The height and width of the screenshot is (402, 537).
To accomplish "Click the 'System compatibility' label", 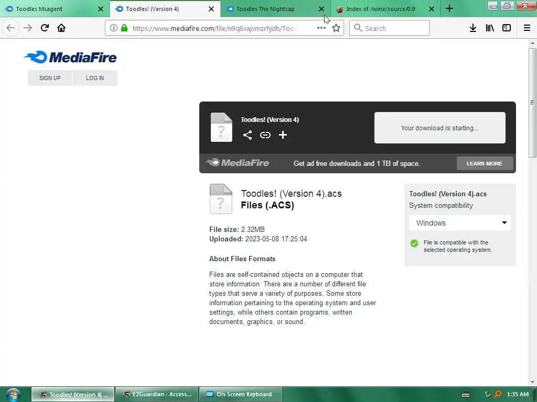I will click(441, 205).
